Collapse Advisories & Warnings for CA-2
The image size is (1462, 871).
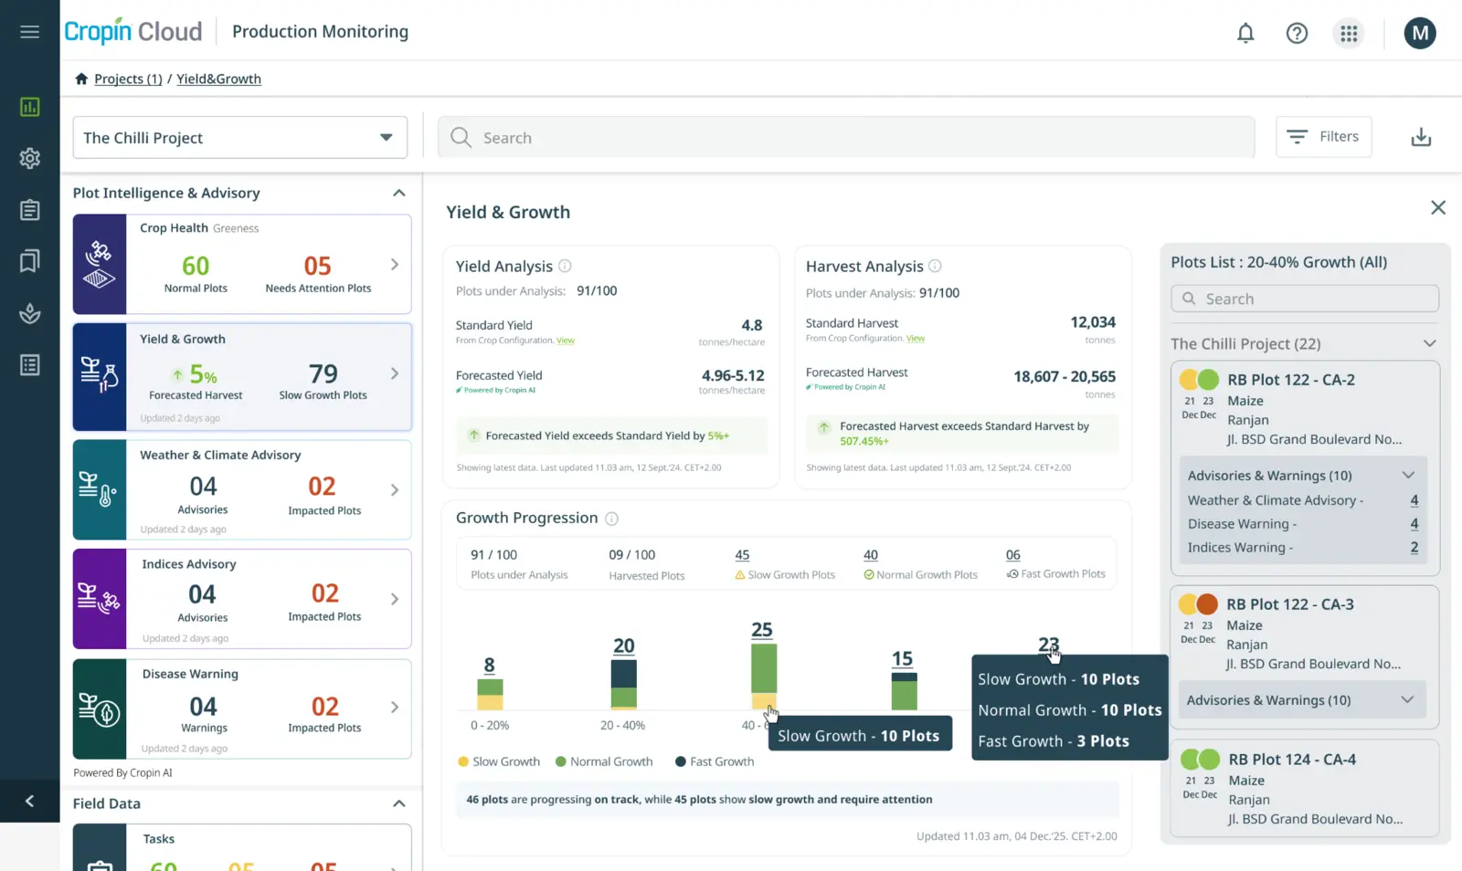(1408, 475)
